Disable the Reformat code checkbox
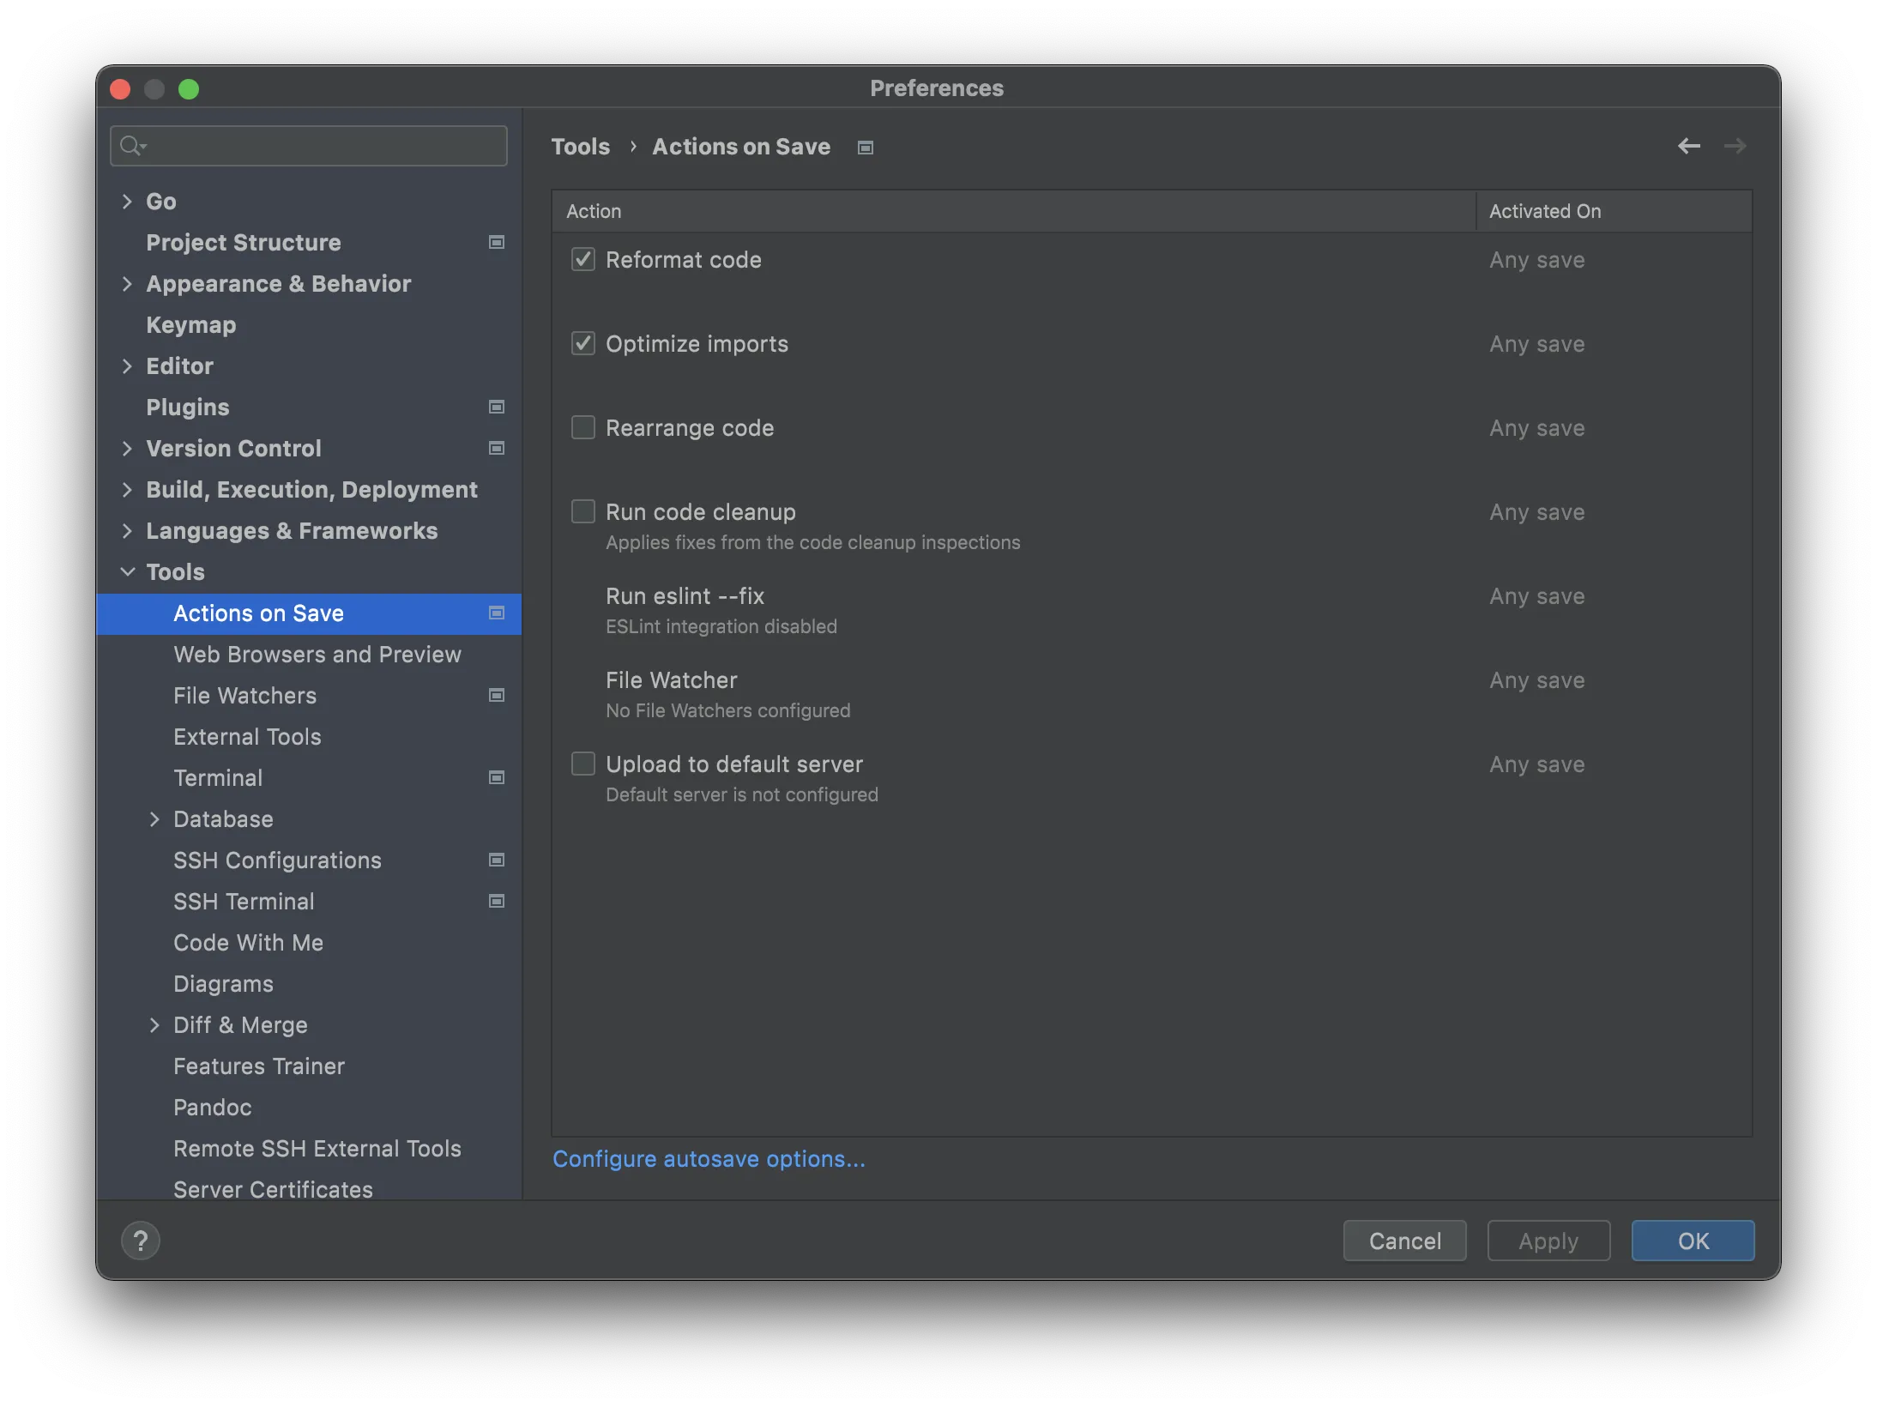The width and height of the screenshot is (1877, 1407). point(583,259)
